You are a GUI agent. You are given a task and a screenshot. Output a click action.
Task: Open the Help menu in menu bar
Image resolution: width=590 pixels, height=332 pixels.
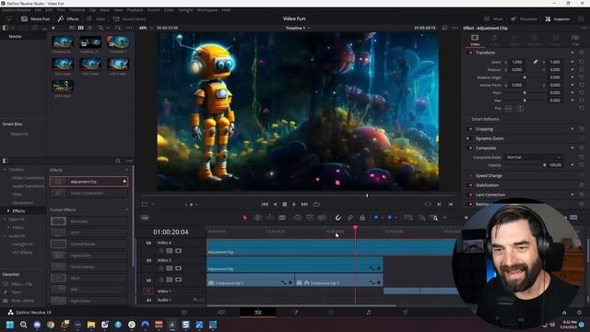click(226, 10)
